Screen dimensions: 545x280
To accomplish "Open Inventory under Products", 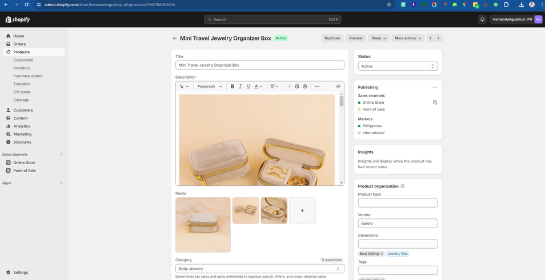I will (22, 68).
